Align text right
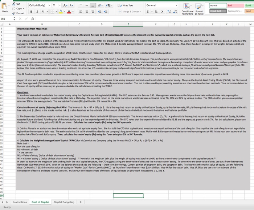 click(x=93, y=12)
